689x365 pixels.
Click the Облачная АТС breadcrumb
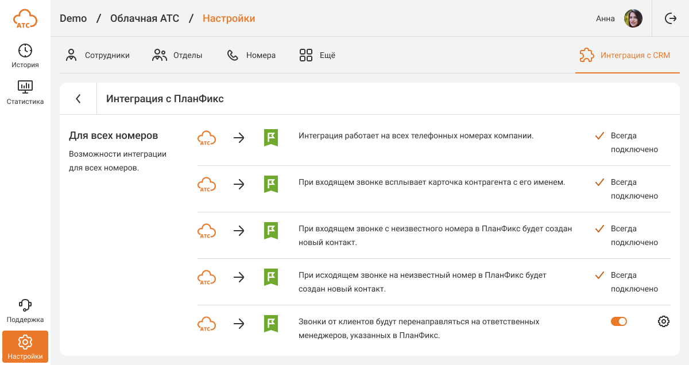(x=145, y=18)
